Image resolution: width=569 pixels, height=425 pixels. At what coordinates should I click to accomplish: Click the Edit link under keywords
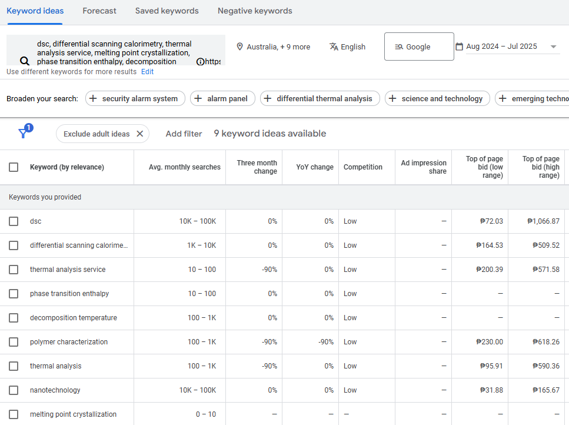click(x=147, y=72)
